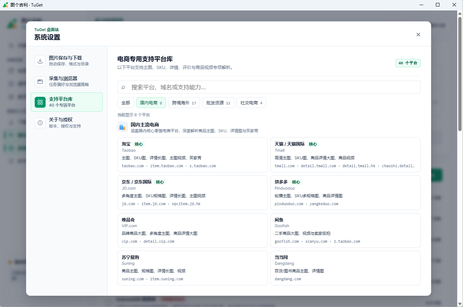Click the vip.com · detail.vip.com domain line
The height and width of the screenshot is (307, 463).
point(148,242)
